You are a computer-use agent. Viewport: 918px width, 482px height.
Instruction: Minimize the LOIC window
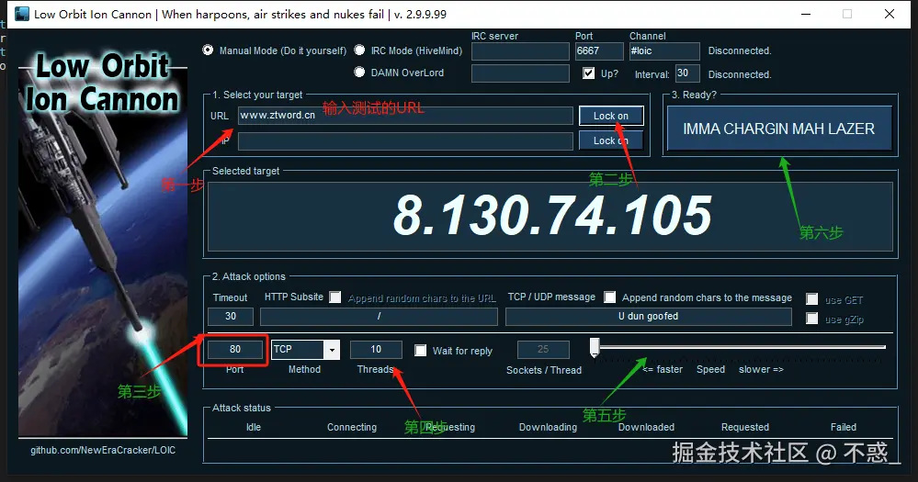tap(806, 14)
